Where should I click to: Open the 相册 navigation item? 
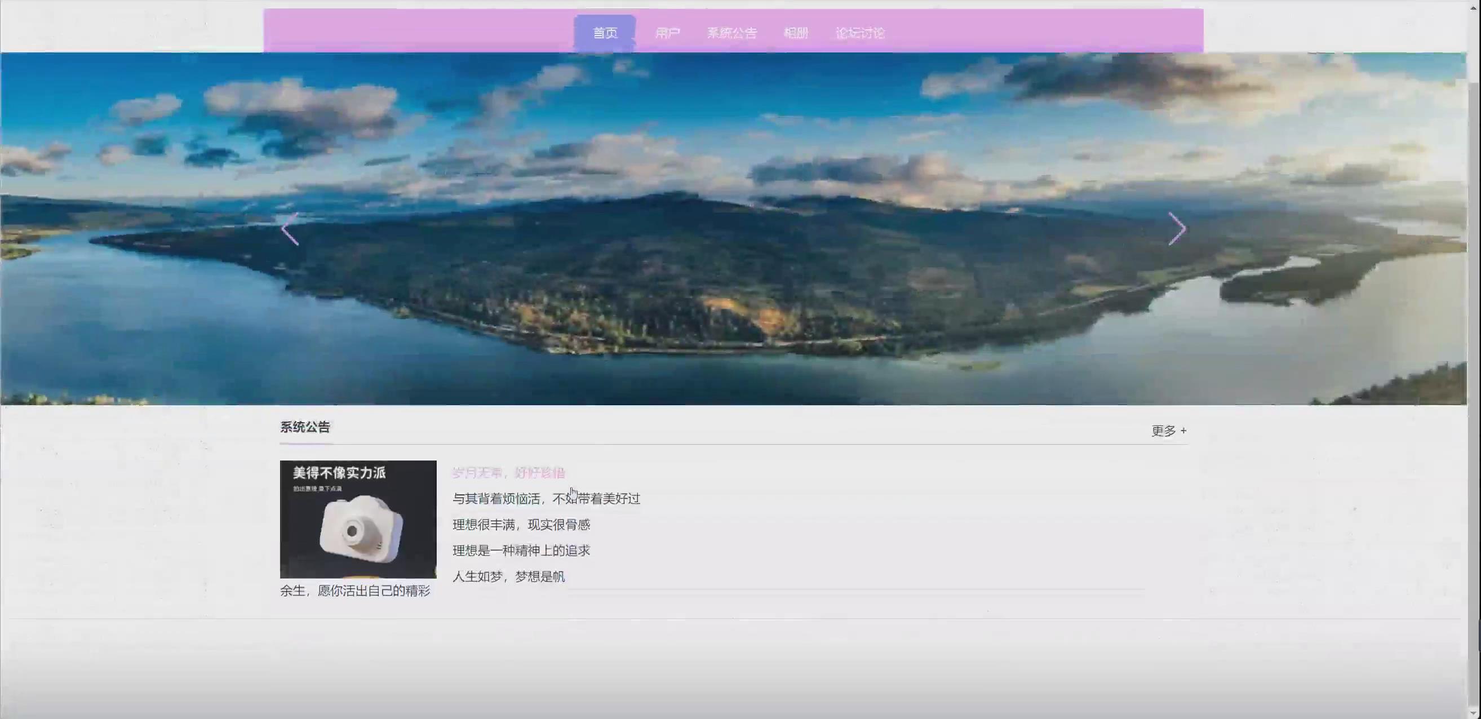(796, 33)
